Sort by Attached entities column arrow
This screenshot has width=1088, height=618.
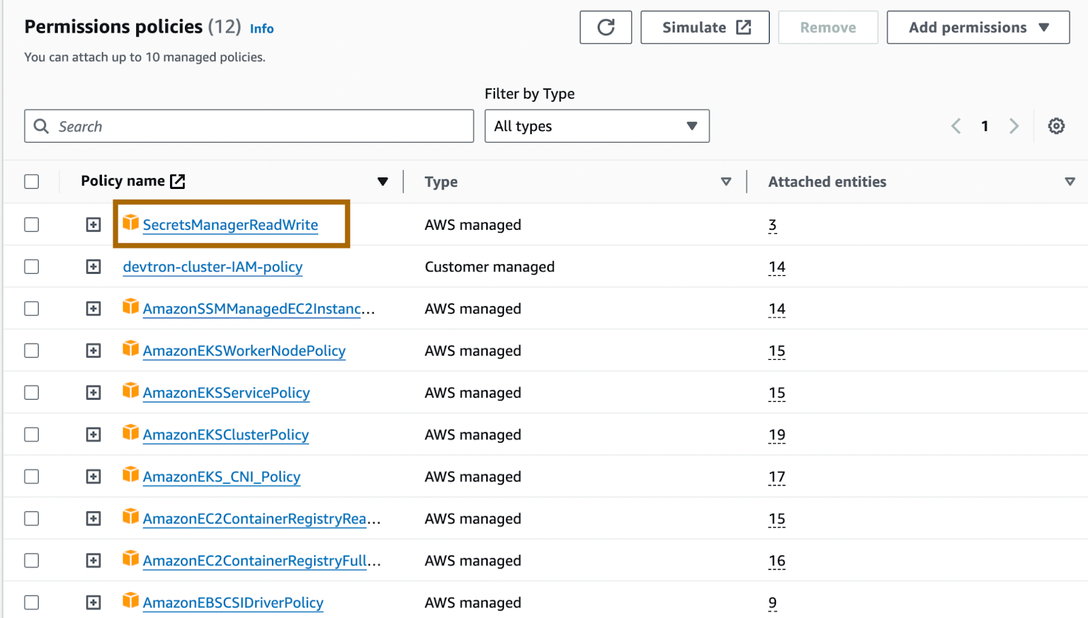[x=1070, y=182]
